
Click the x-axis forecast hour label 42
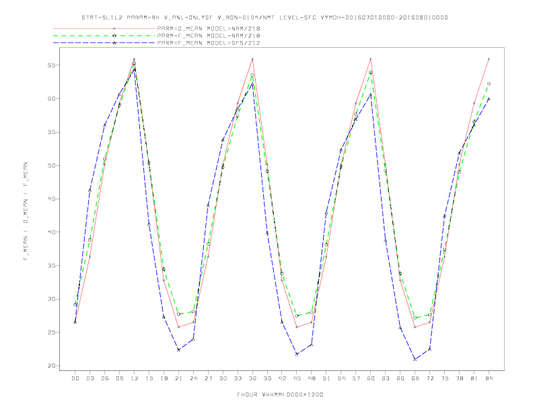coord(282,378)
